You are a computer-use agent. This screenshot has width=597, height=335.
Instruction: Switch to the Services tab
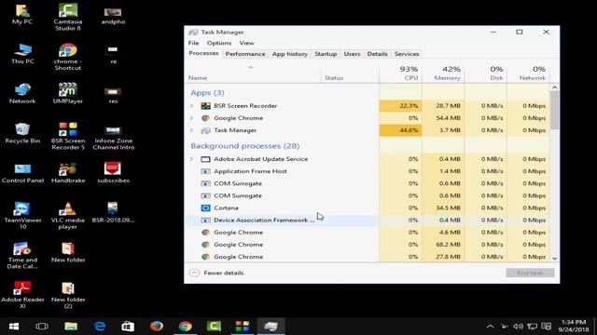[x=407, y=54]
